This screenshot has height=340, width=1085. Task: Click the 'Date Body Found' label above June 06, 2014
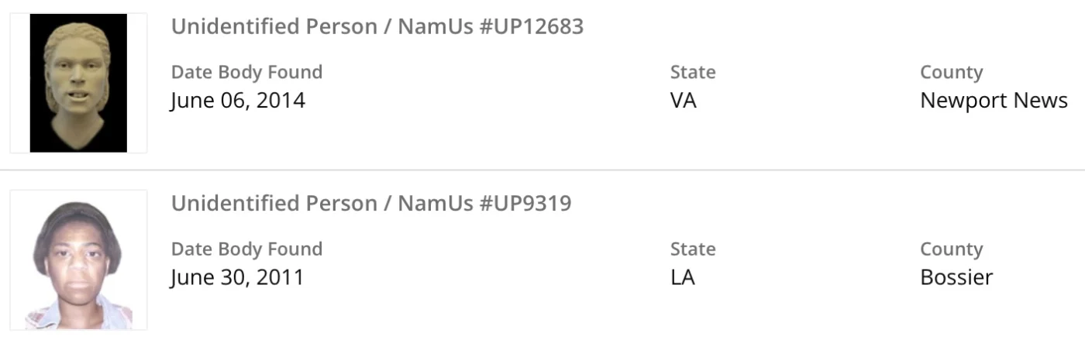(x=246, y=73)
